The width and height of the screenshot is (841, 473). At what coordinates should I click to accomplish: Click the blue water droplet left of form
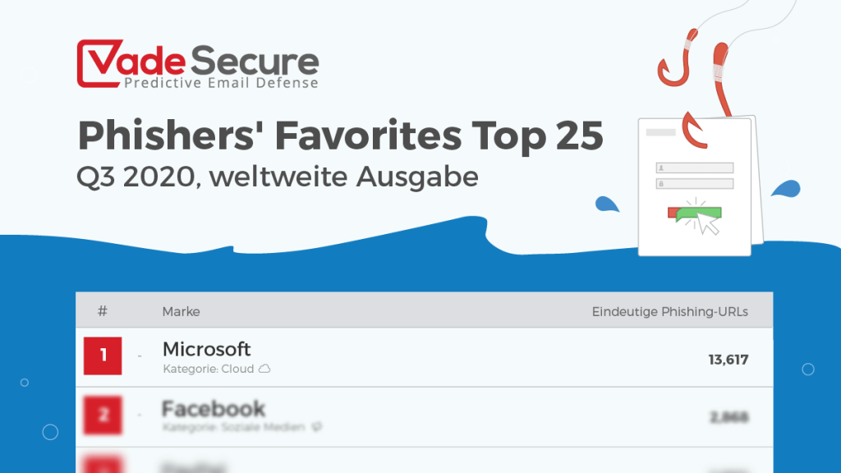click(x=607, y=204)
